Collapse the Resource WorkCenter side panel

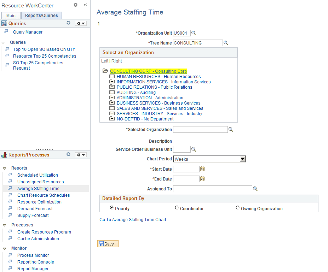(85, 5)
